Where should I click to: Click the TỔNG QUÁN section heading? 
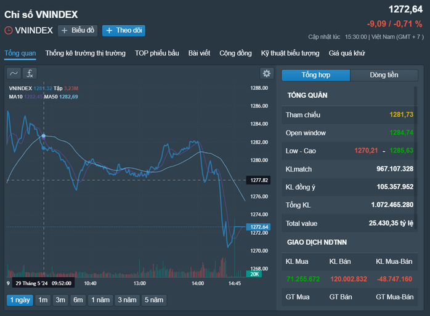[x=307, y=95]
